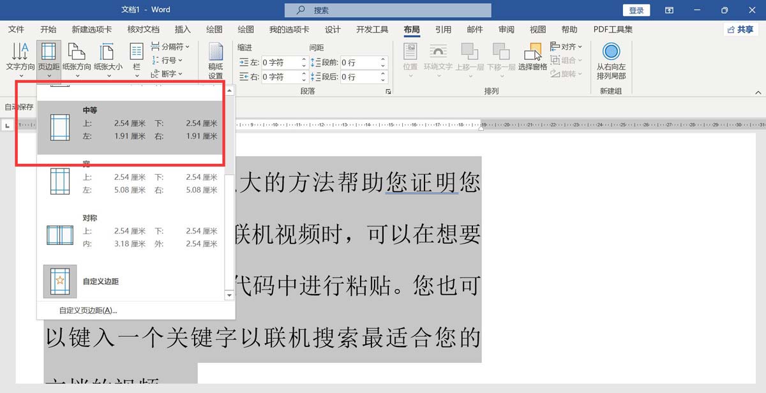Click the ribbon display options icon
Viewport: 766px width, 393px height.
(x=669, y=10)
